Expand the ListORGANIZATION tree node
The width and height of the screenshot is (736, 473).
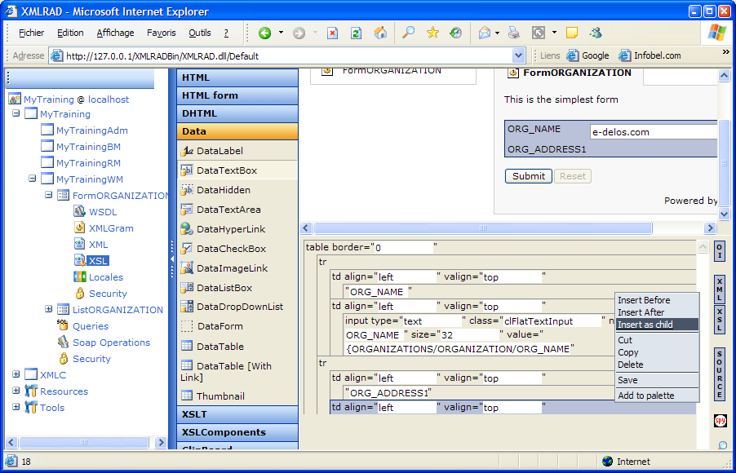coord(49,310)
